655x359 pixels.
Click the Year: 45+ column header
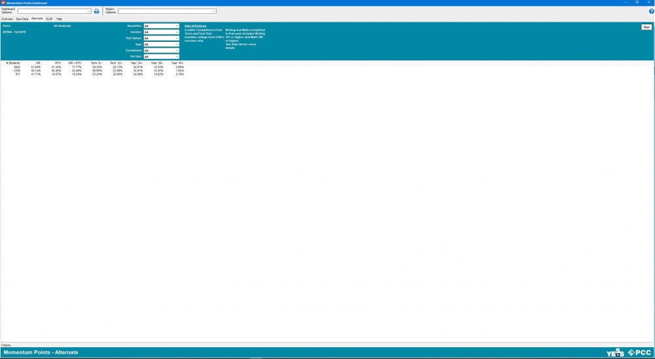pyautogui.click(x=178, y=63)
